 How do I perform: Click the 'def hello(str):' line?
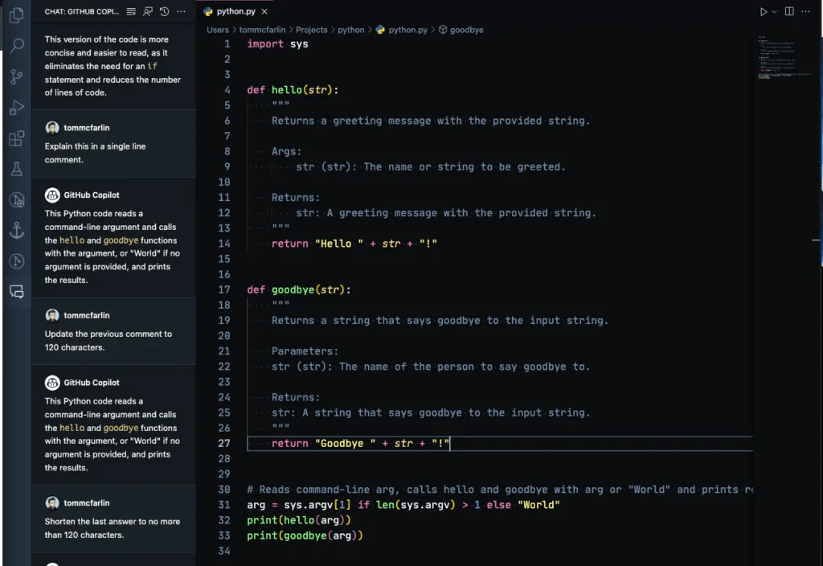(x=293, y=90)
